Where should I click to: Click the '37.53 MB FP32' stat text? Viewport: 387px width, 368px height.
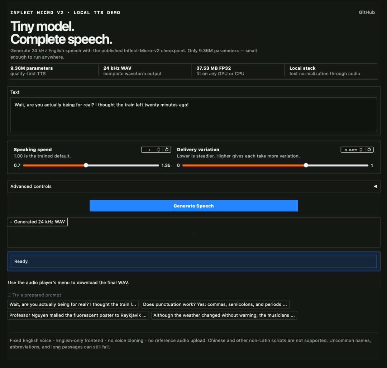[214, 68]
